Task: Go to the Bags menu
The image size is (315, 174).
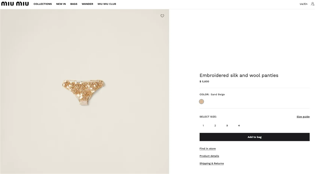Action: (74, 4)
